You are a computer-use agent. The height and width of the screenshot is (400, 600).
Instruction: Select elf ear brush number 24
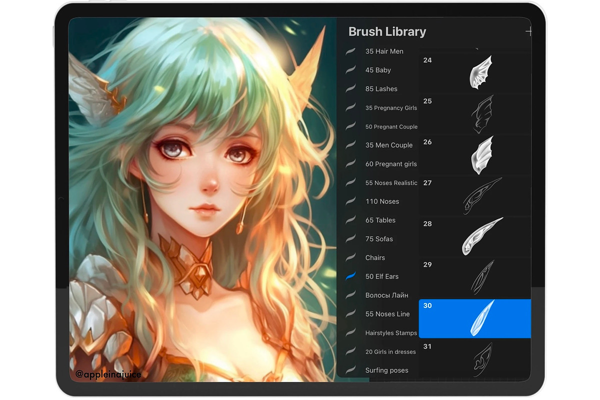coord(474,73)
